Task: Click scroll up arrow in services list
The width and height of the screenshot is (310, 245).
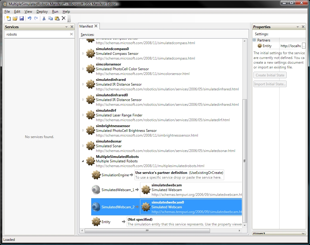Action: [245, 41]
